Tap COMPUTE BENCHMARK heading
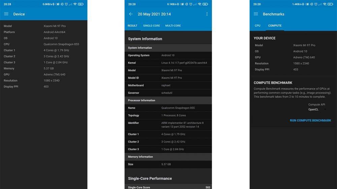This screenshot has height=189, width=337. tap(273, 83)
